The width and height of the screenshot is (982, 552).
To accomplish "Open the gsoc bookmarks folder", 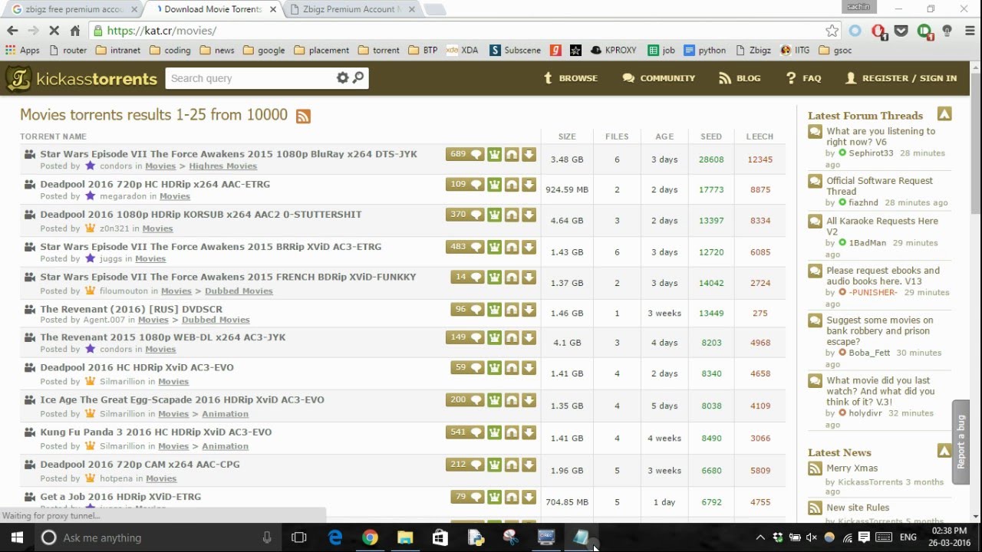I will (835, 51).
